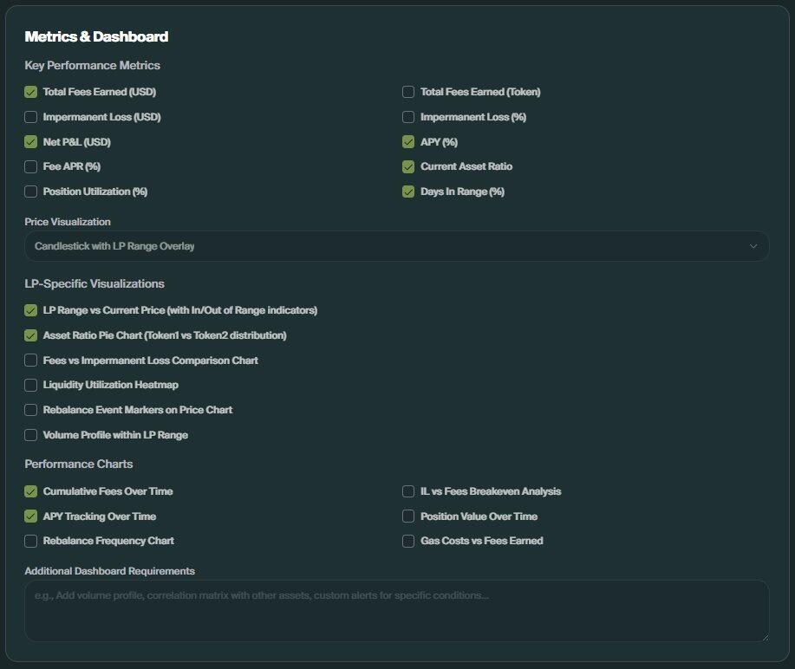Disable Net P&L (USD) metric

[31, 142]
